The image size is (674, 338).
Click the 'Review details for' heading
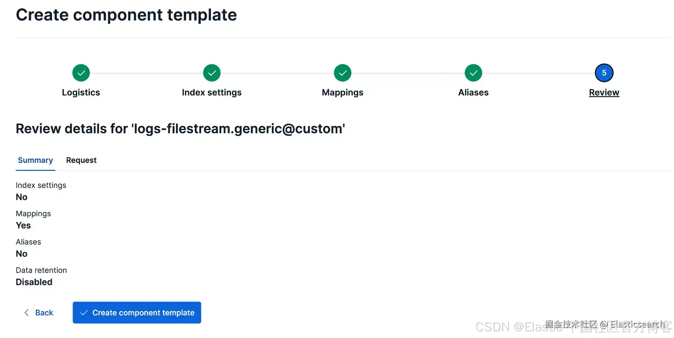[x=180, y=129]
